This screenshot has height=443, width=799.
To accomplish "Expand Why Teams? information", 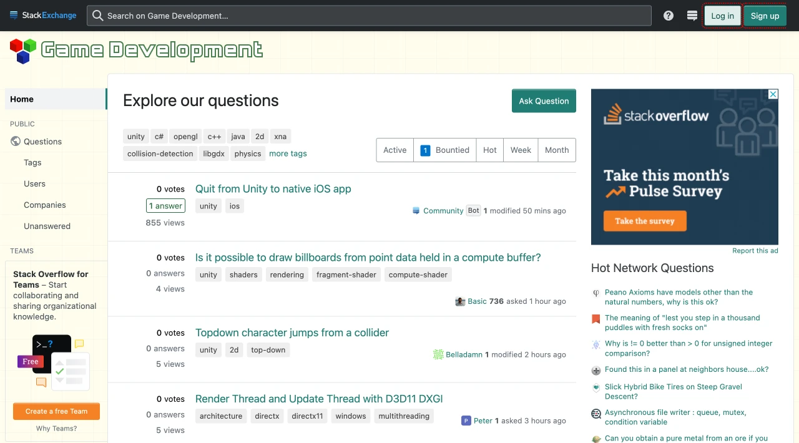I will click(x=56, y=428).
